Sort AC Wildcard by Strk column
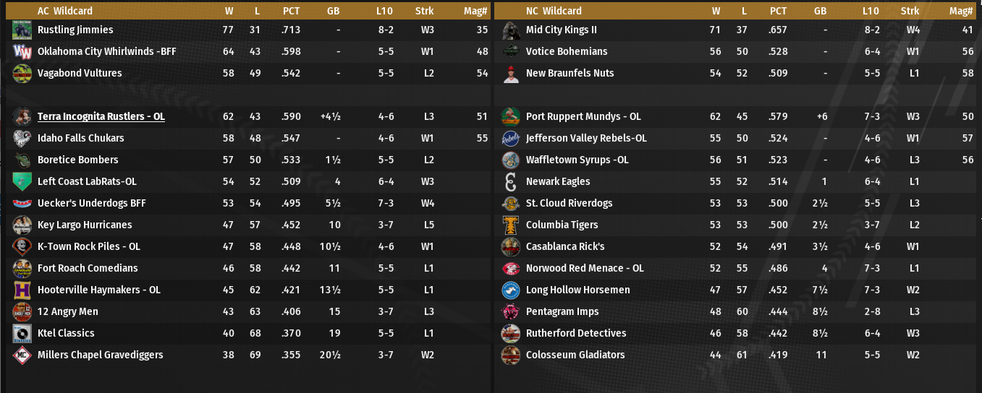This screenshot has height=393, width=982. pos(424,11)
